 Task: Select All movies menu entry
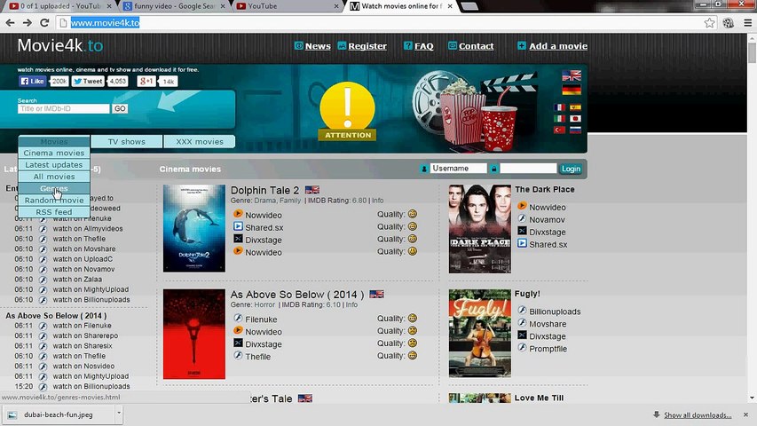(x=54, y=177)
